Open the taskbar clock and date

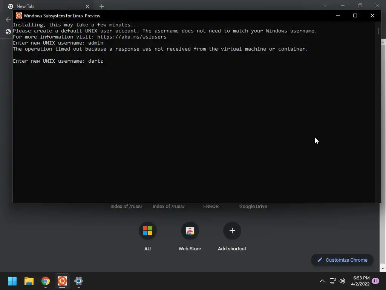[x=360, y=281]
